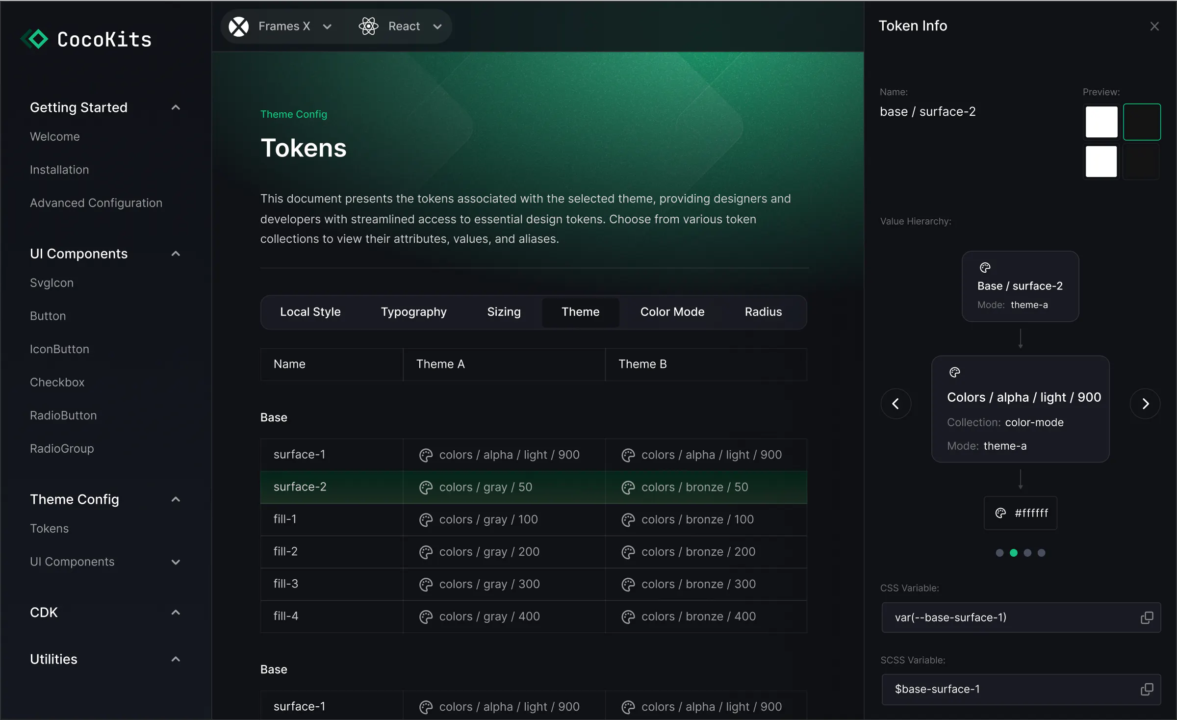Expand UI Components under Theme Config
This screenshot has width=1177, height=720.
pos(176,562)
